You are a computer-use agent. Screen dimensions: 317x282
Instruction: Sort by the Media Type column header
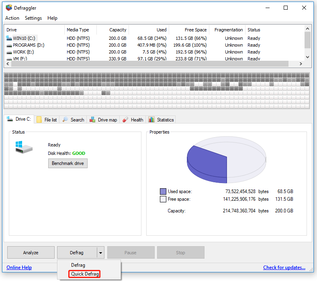80,30
